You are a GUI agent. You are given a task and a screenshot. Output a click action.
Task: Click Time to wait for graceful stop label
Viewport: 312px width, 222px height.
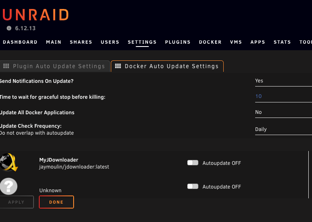tap(52, 97)
